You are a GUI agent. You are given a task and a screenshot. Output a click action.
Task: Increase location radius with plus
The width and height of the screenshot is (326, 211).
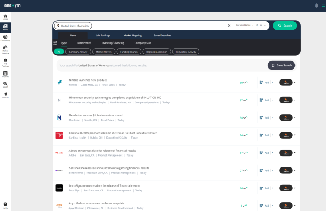265,26
